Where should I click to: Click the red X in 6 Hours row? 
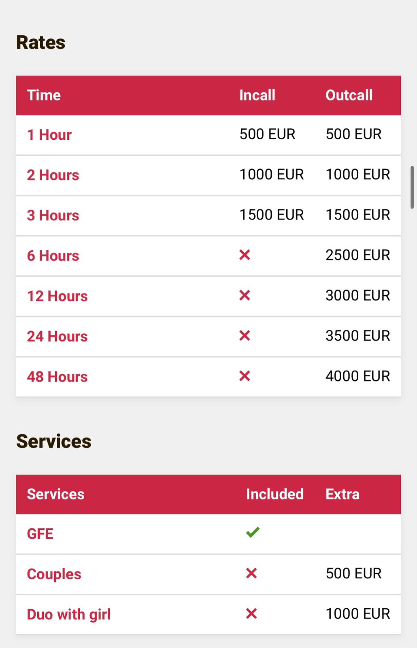[245, 255]
